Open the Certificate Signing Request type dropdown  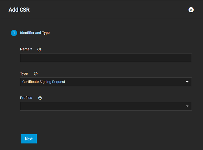(x=102, y=82)
